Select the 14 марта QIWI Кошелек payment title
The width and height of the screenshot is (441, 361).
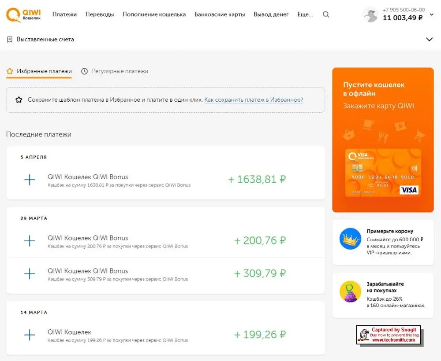click(69, 332)
